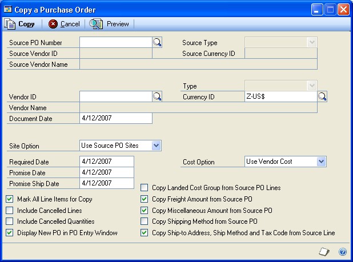
Task: Open the Help icon at bottom right
Action: (342, 252)
